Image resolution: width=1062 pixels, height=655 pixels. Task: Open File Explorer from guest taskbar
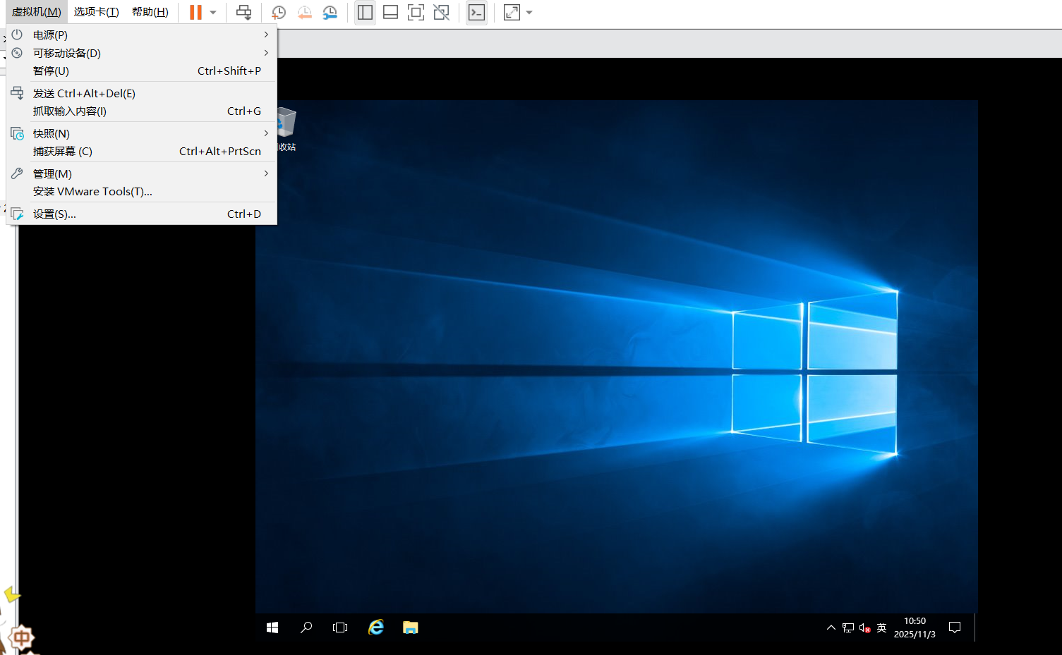[411, 628]
